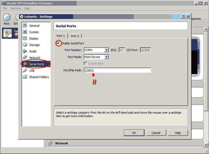Viewport: 209px width, 154px height.
Task: Switch to the Port 1 tab
Action: coord(61,36)
